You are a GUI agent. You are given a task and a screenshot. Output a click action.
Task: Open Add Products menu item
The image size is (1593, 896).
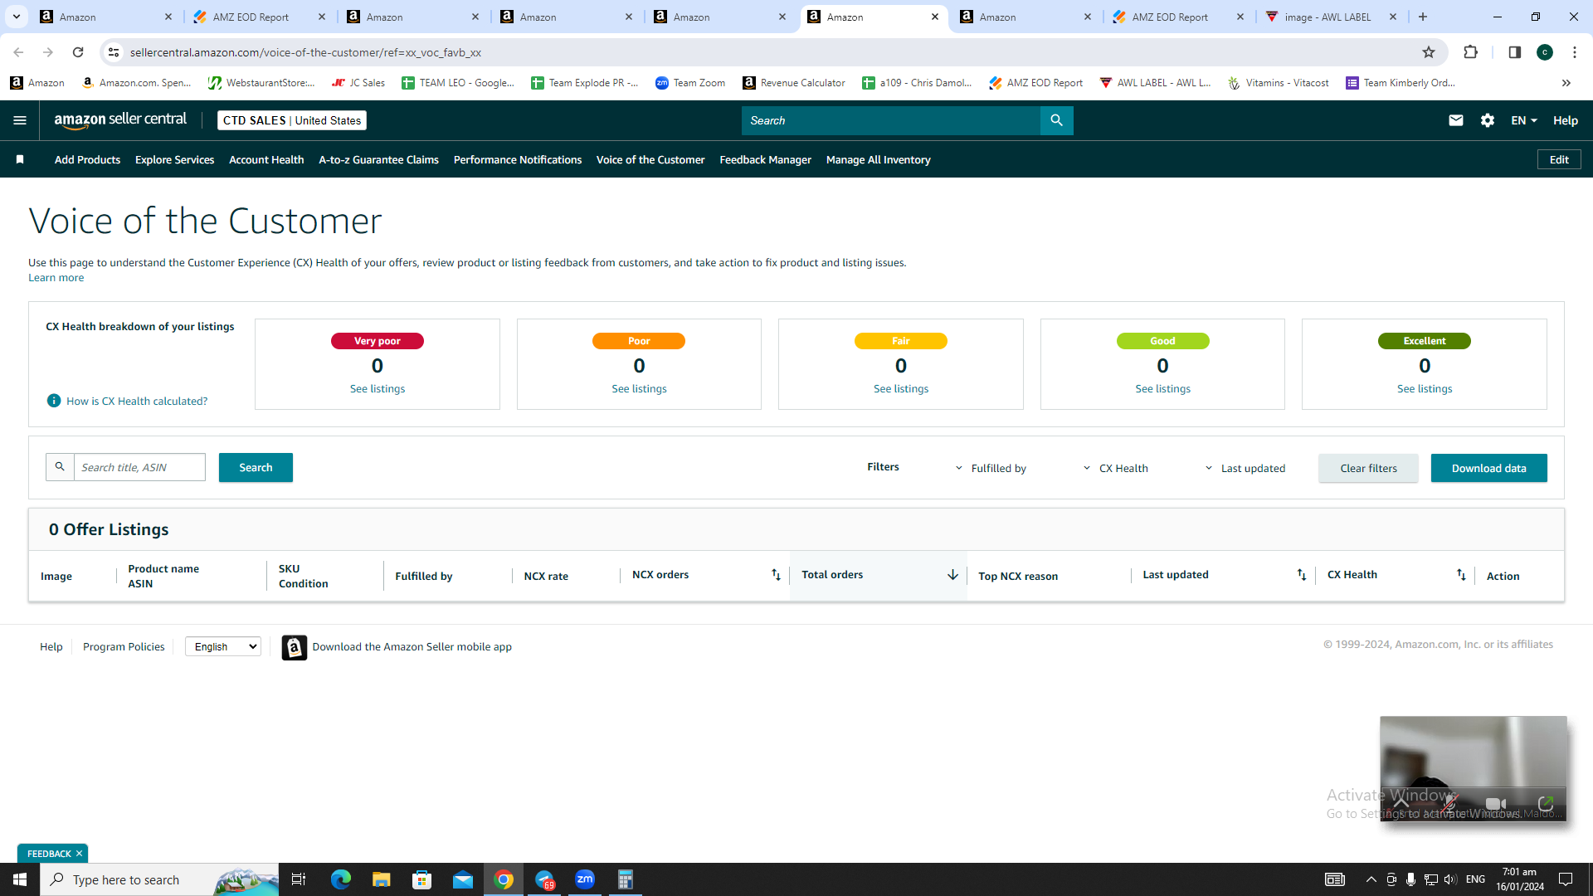tap(87, 159)
